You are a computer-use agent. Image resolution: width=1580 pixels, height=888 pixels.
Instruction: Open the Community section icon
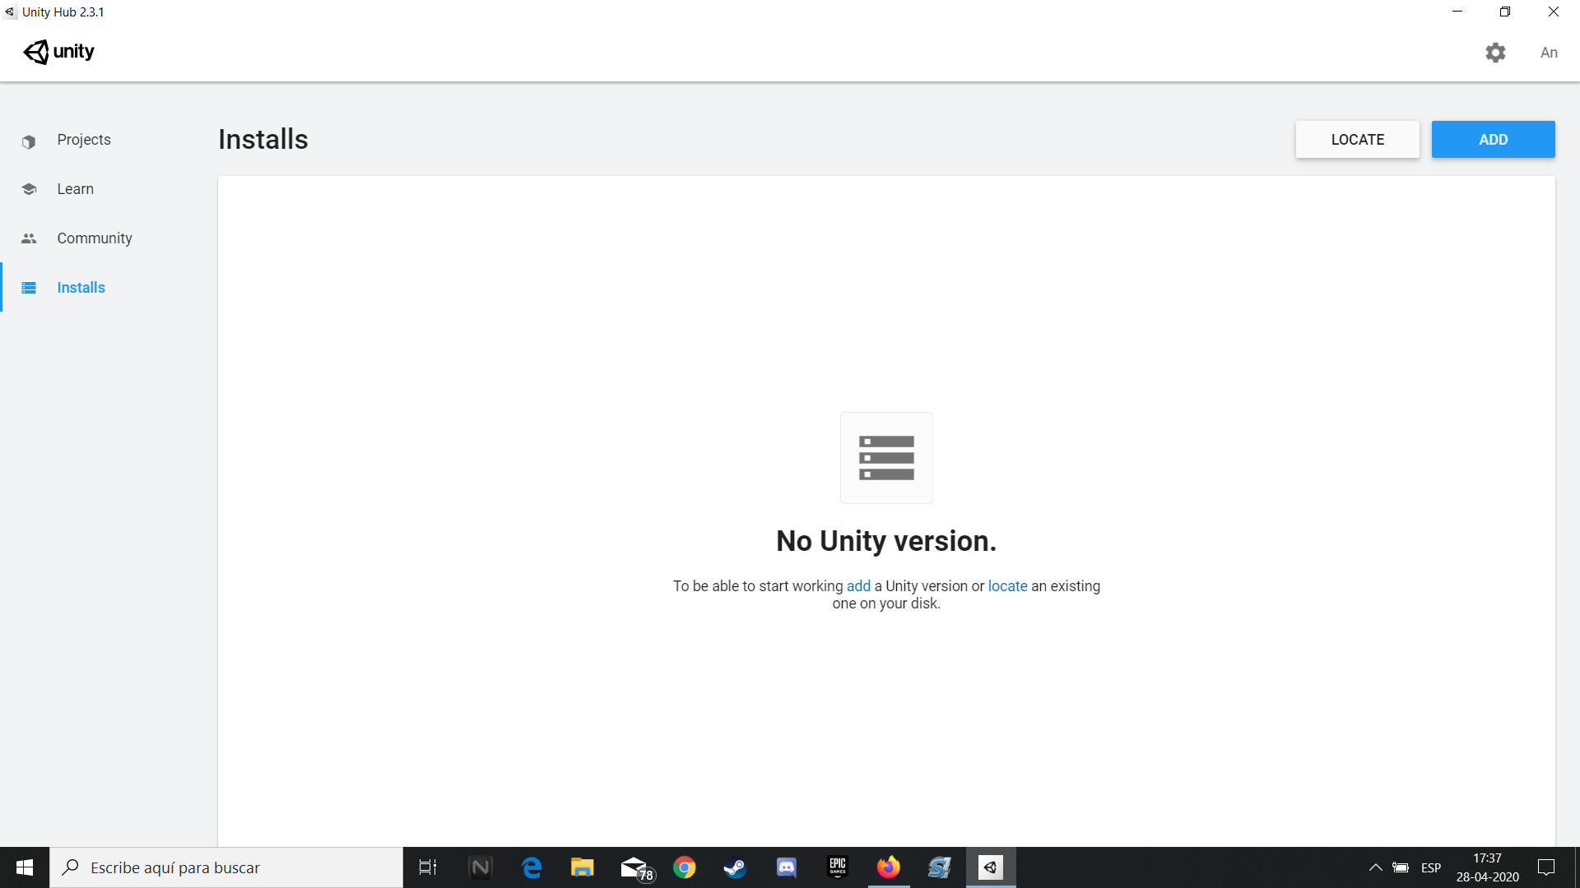pyautogui.click(x=29, y=238)
